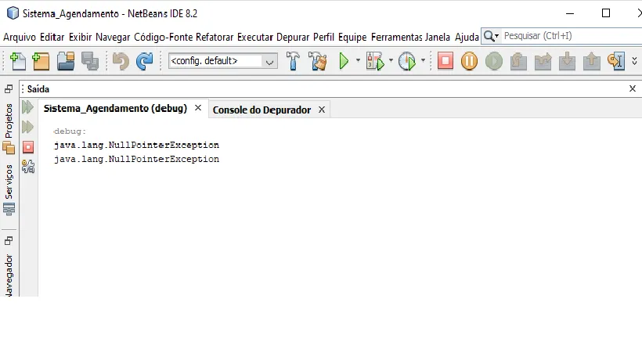The width and height of the screenshot is (642, 360).
Task: Click the Save All toolbar icon
Action: 90,61
